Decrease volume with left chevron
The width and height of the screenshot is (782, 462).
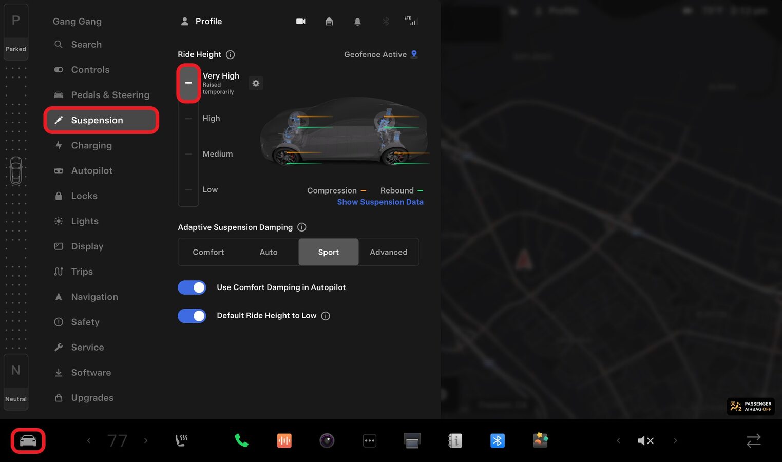(618, 440)
